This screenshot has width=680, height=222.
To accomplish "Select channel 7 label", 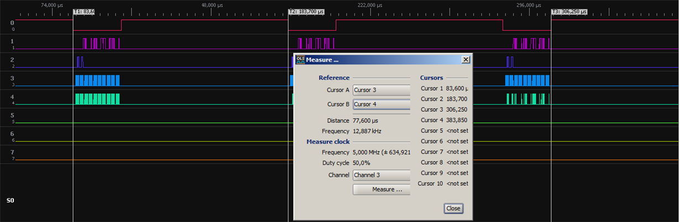I will [12, 152].
